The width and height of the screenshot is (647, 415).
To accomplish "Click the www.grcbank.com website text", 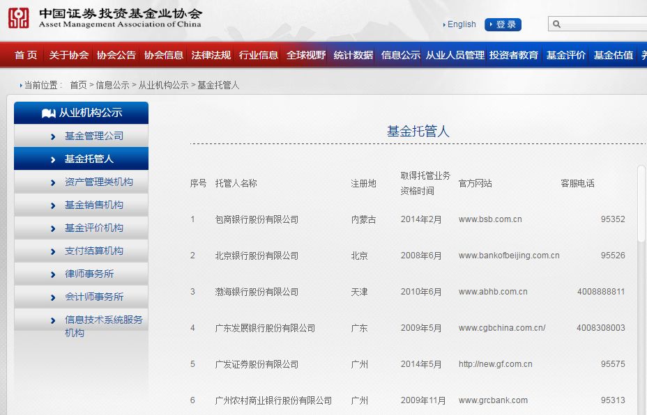I will [x=493, y=400].
